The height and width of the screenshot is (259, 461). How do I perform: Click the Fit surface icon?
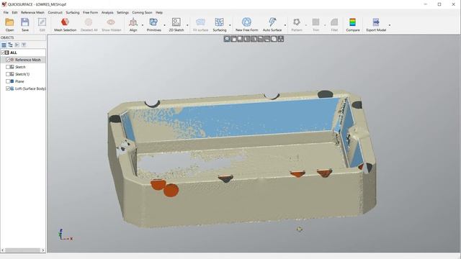point(200,22)
